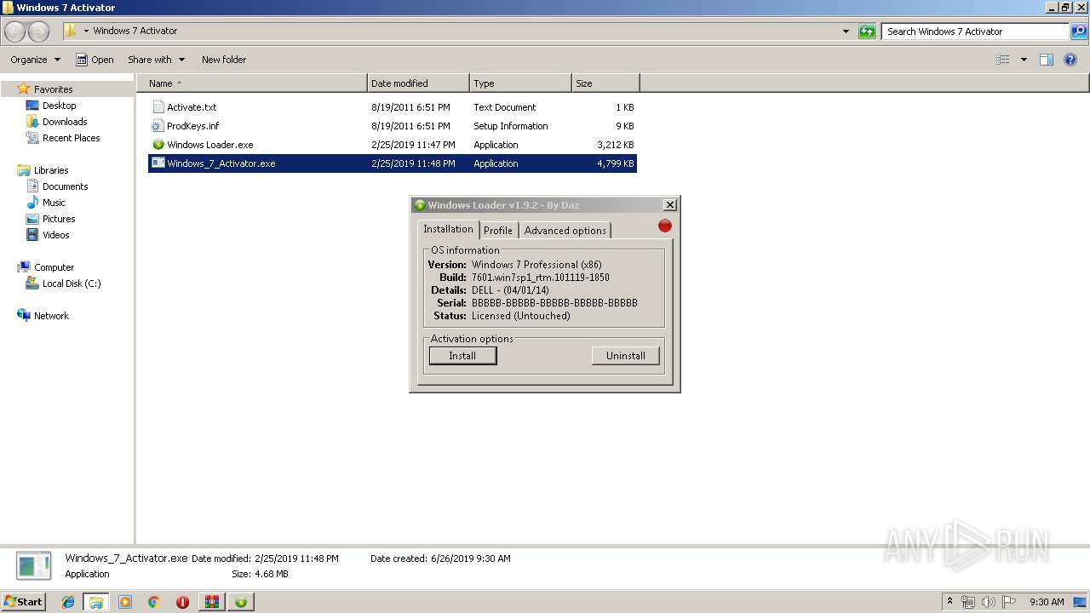1090x613 pixels.
Task: Open Internet Explorer from the taskbar
Action: point(68,602)
